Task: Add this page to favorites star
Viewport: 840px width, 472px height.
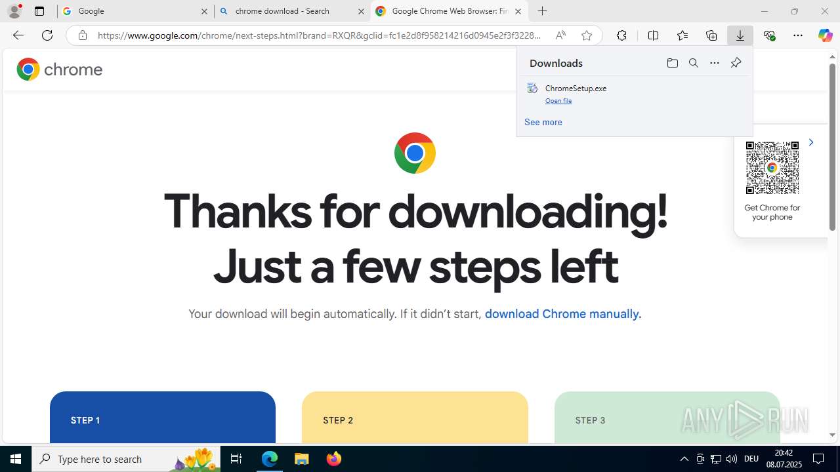Action: pos(587,35)
